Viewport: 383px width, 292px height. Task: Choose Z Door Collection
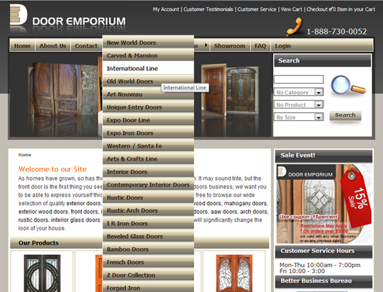click(x=148, y=275)
